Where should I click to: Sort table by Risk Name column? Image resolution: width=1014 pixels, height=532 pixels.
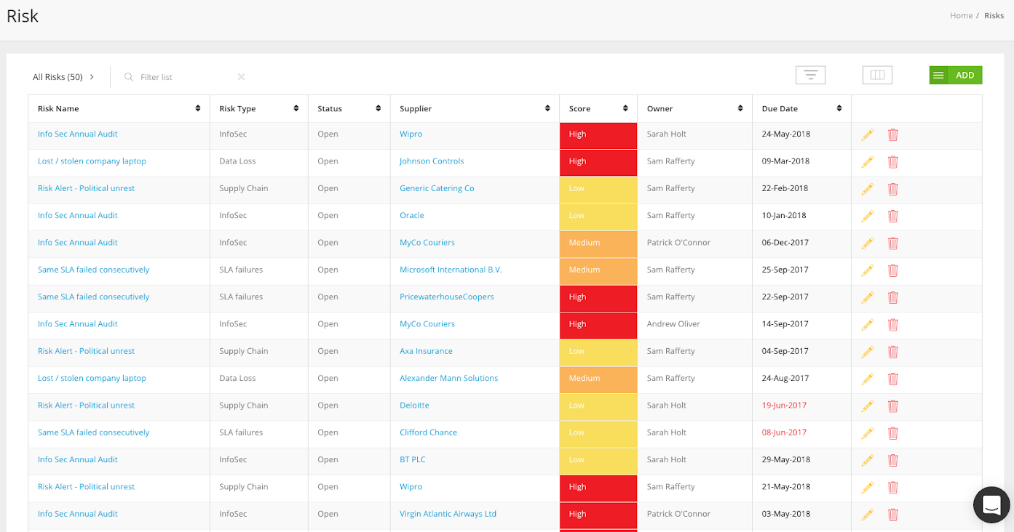[x=198, y=108]
